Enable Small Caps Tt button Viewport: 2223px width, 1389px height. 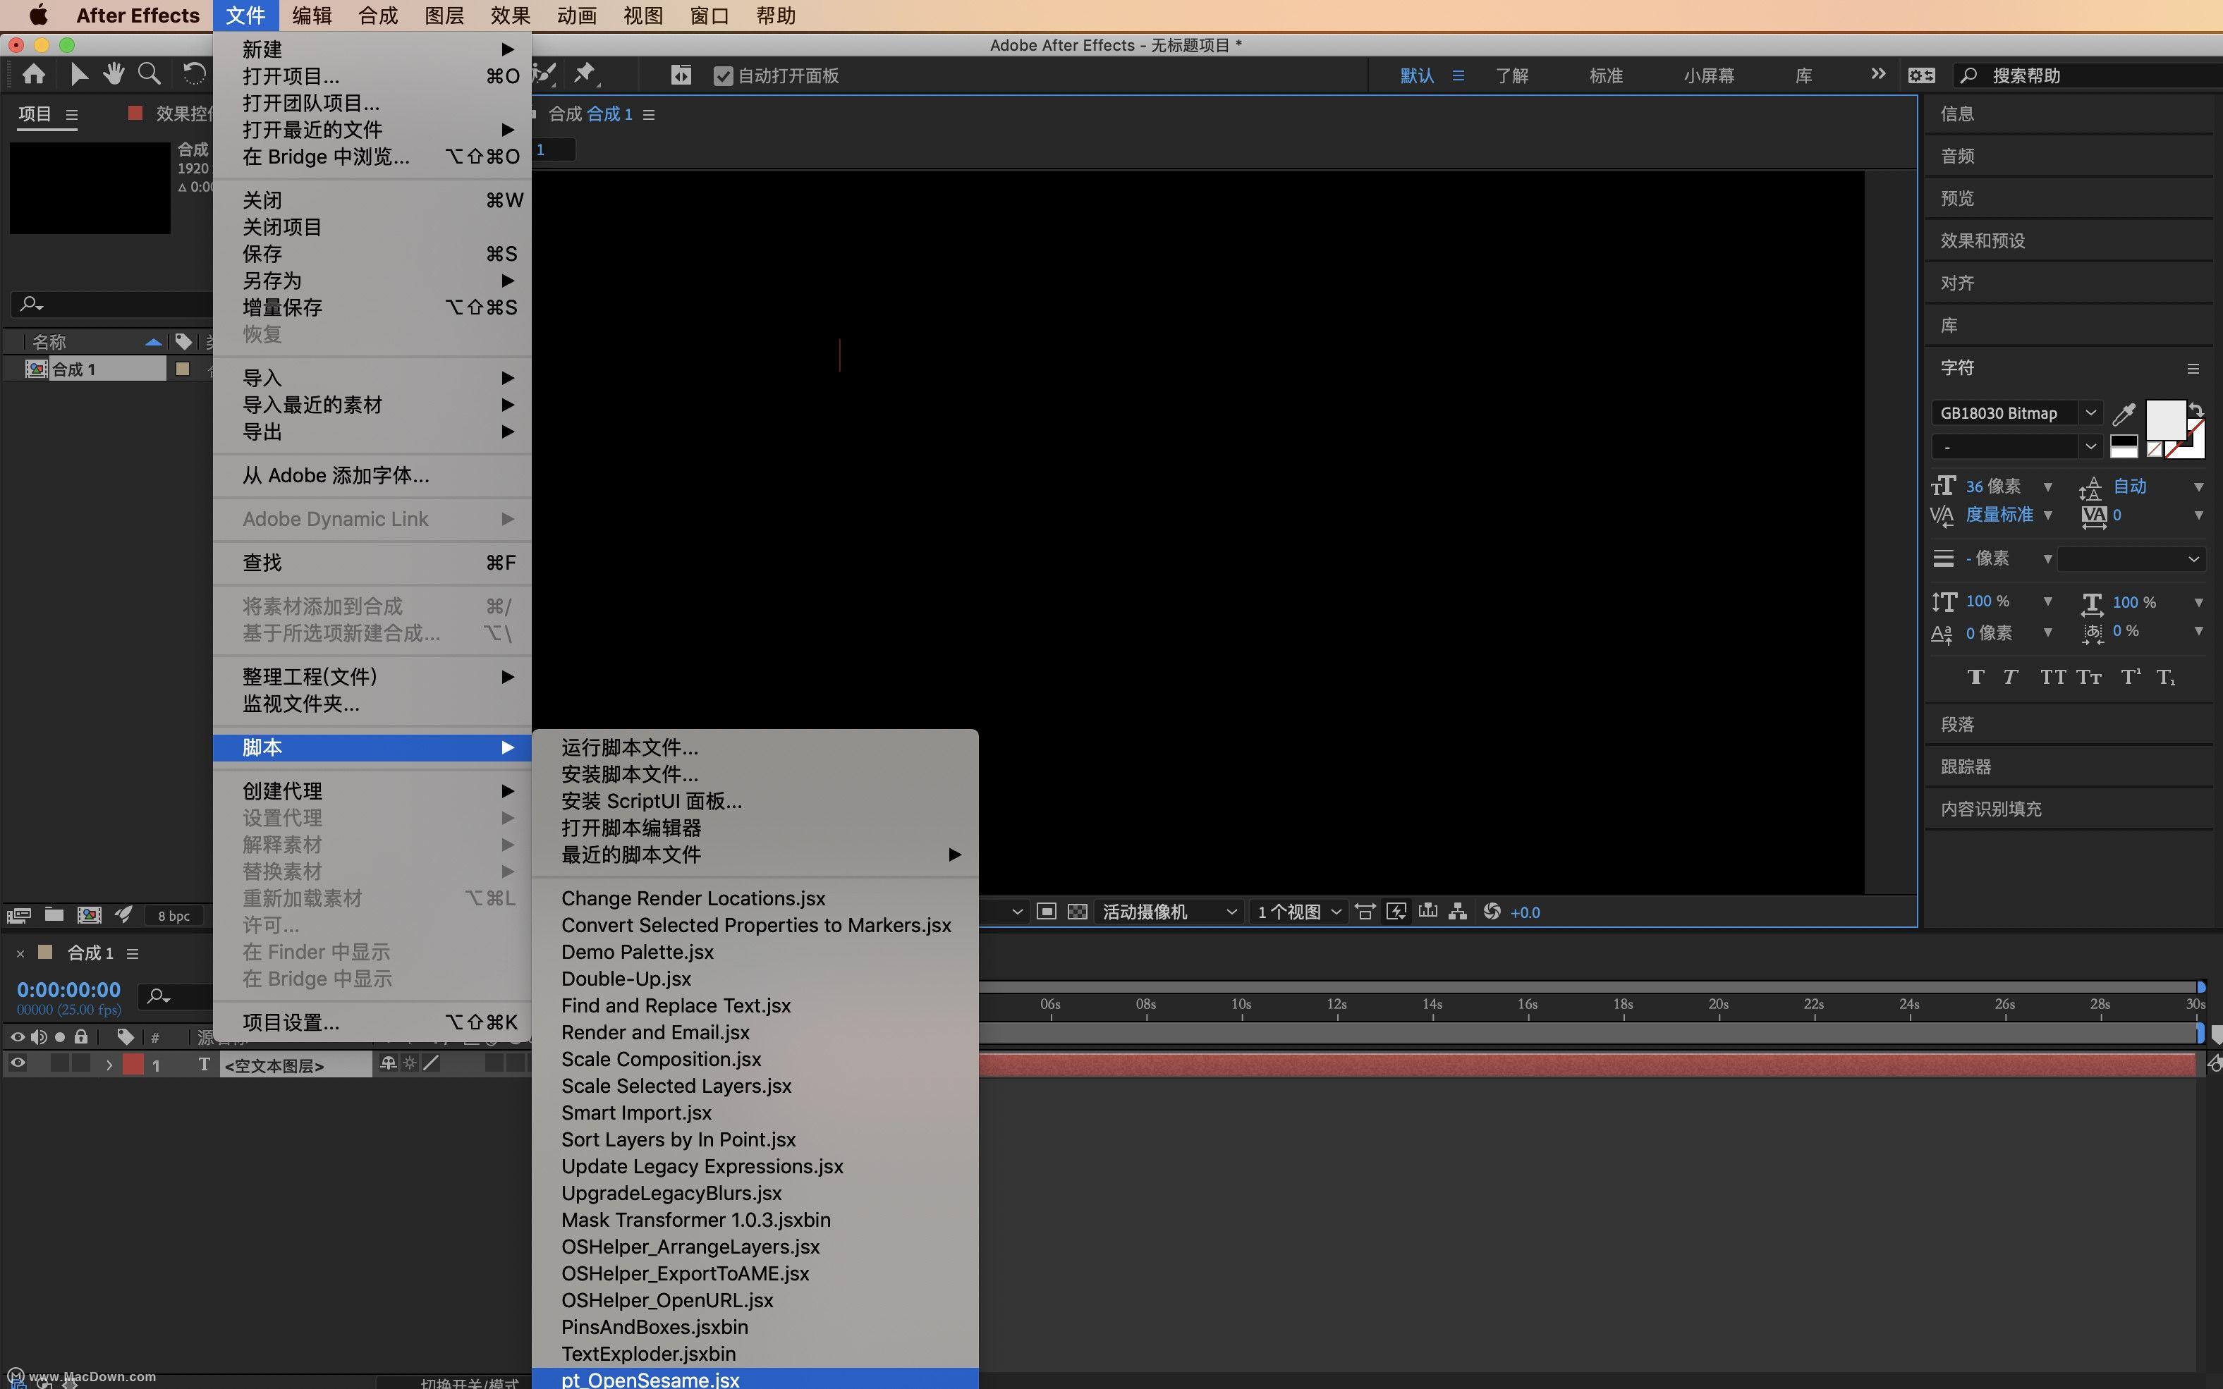pyautogui.click(x=2089, y=677)
